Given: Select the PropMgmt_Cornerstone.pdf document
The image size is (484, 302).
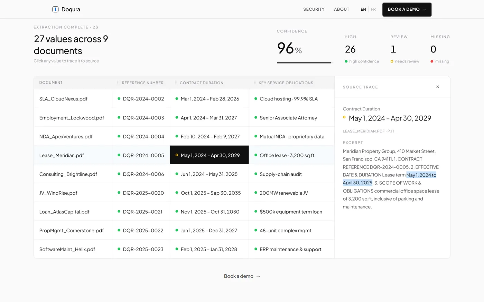Looking at the screenshot, I should (x=72, y=231).
